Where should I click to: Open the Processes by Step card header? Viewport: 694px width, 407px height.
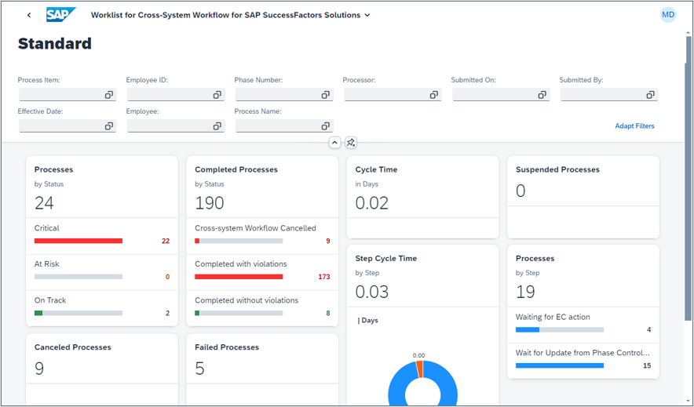point(583,275)
